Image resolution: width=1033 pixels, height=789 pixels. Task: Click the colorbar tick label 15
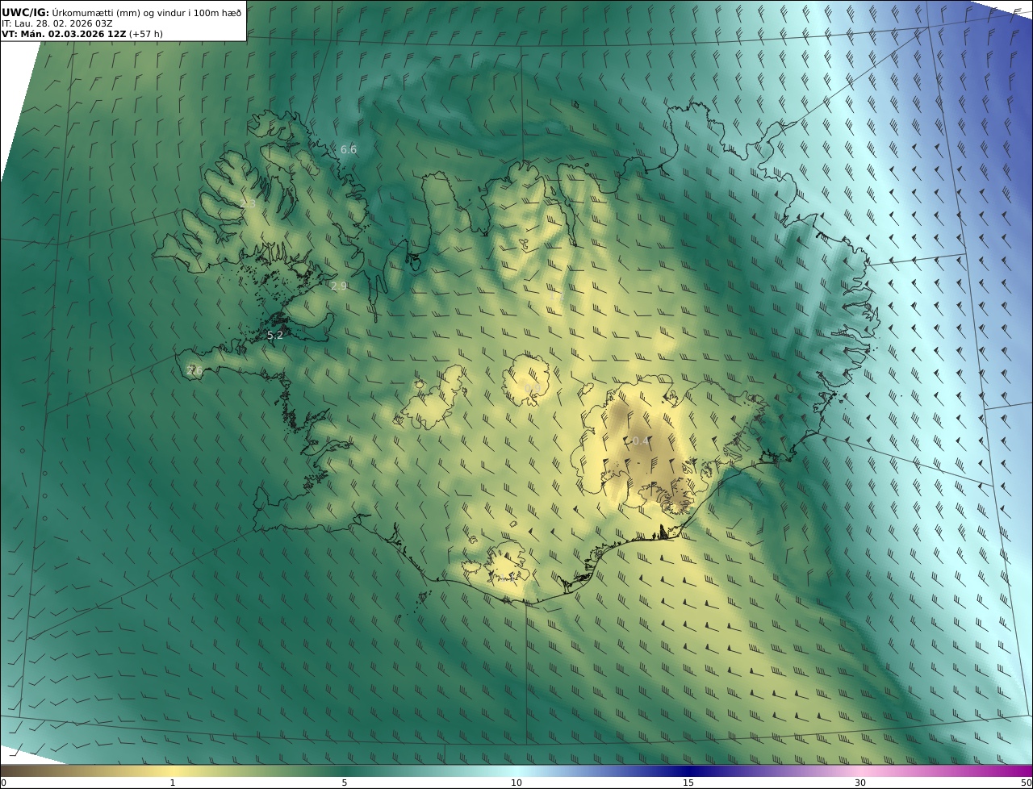pyautogui.click(x=688, y=783)
